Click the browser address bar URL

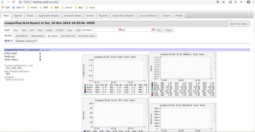pos(46,2)
